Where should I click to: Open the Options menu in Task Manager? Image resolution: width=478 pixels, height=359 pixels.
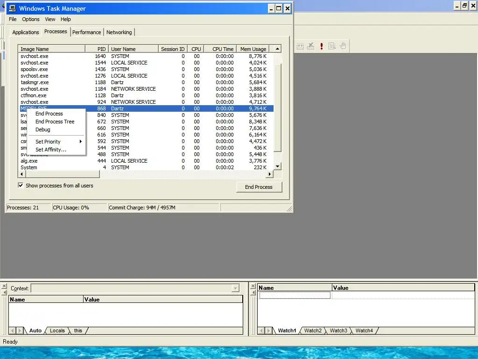click(30, 19)
